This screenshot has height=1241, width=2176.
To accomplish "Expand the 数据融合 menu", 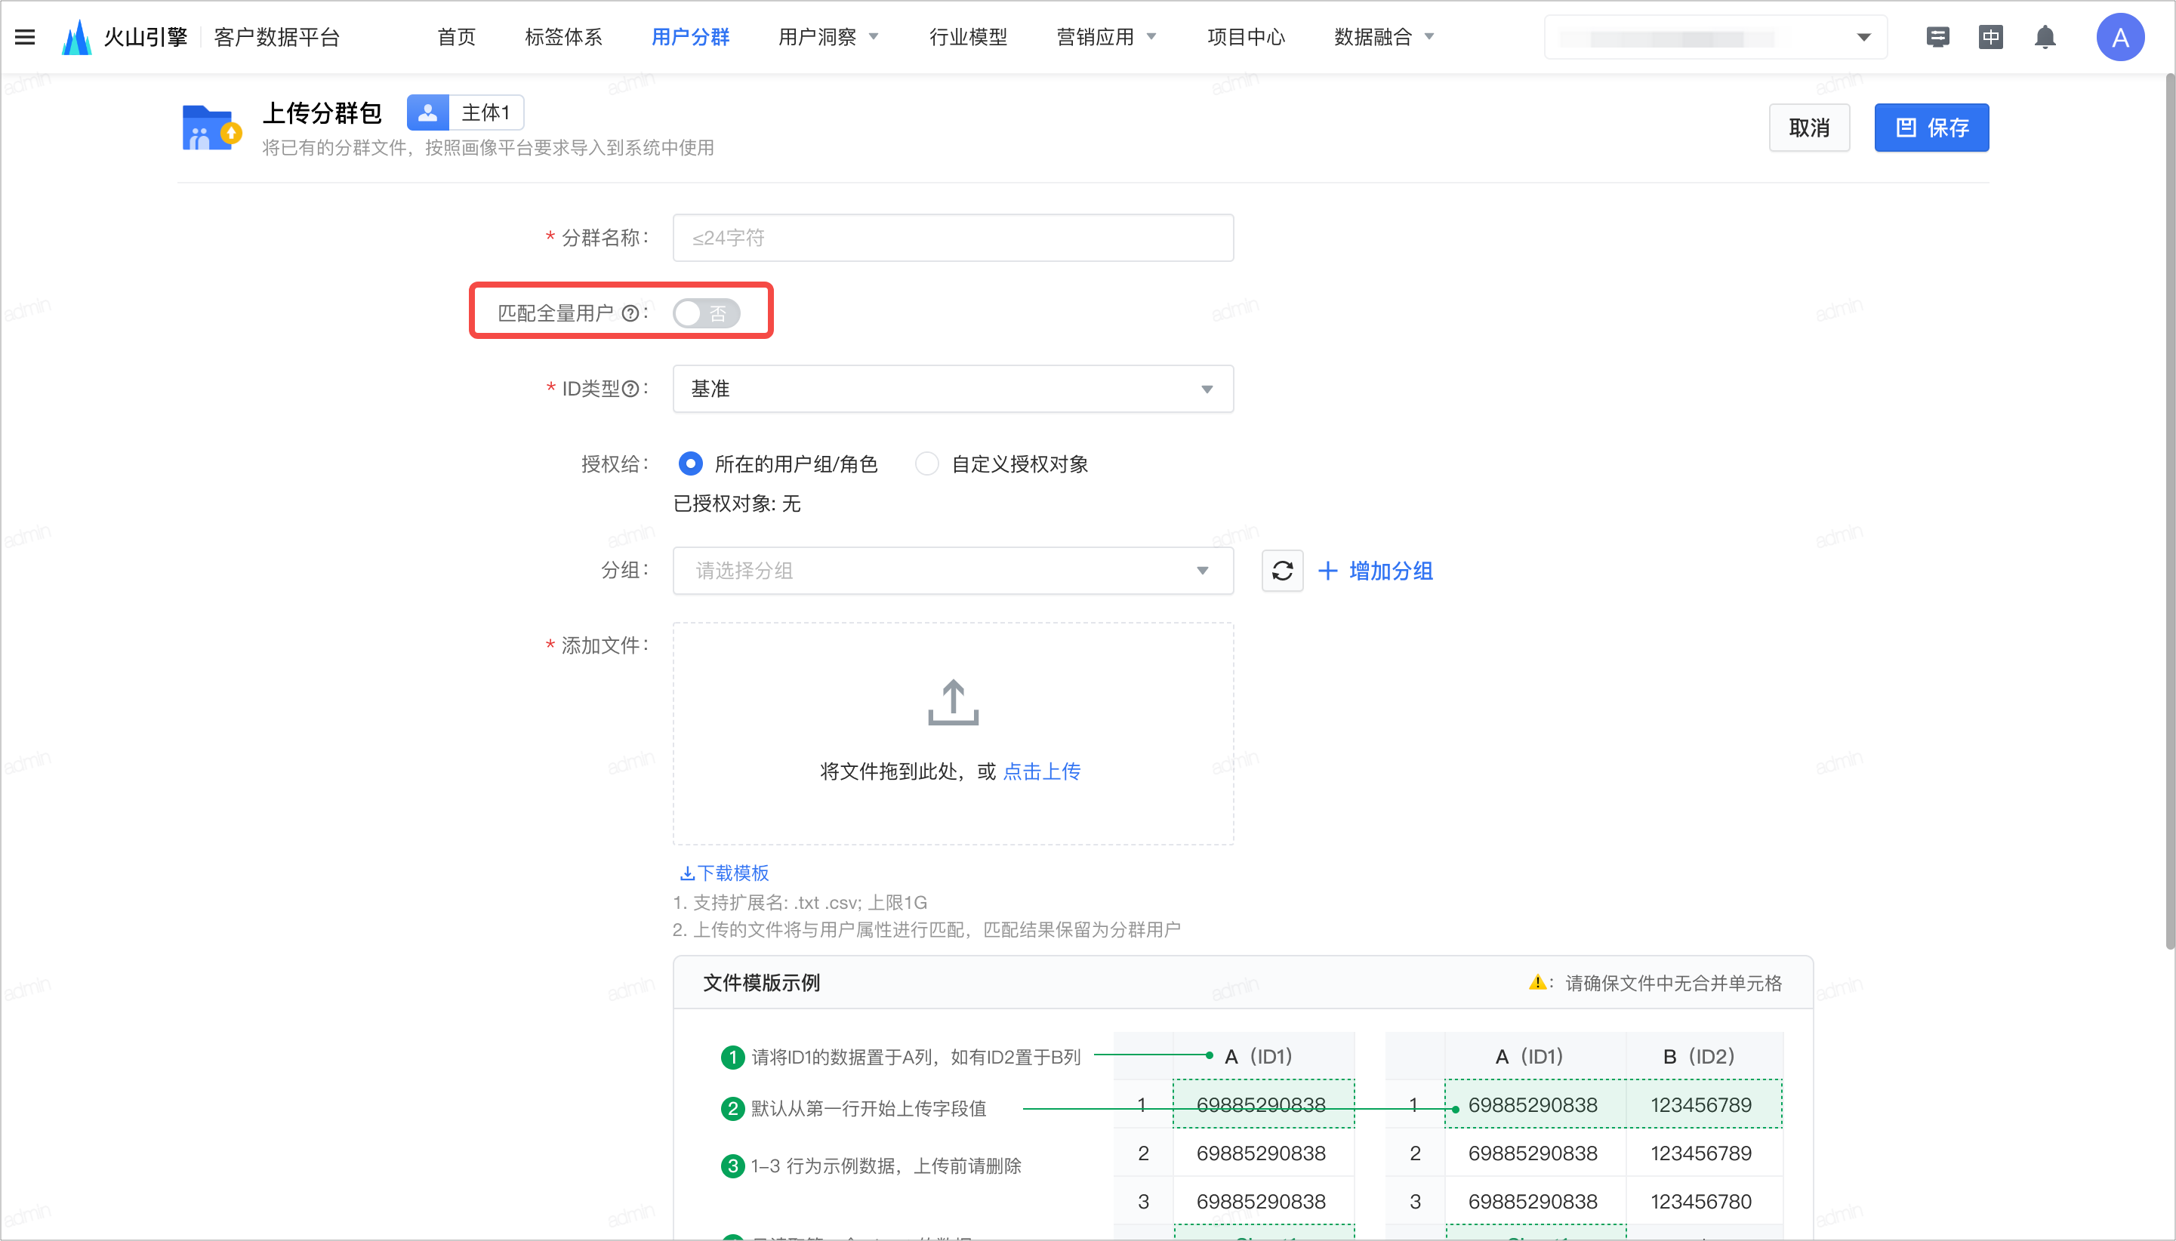I will coord(1383,37).
